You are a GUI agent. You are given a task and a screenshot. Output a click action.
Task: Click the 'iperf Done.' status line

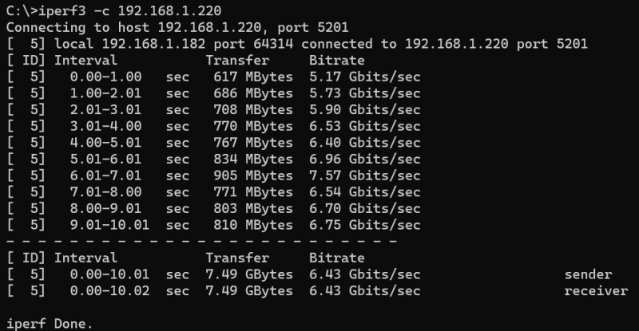click(x=50, y=324)
